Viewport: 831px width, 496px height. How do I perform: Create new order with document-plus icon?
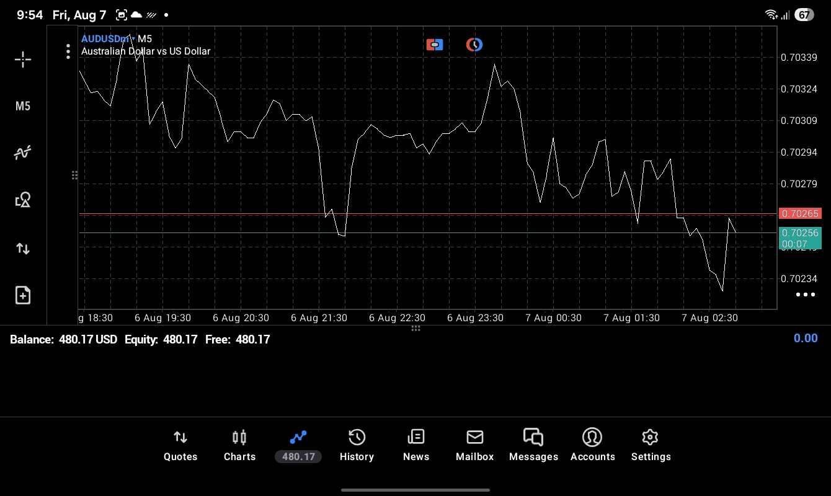point(23,295)
